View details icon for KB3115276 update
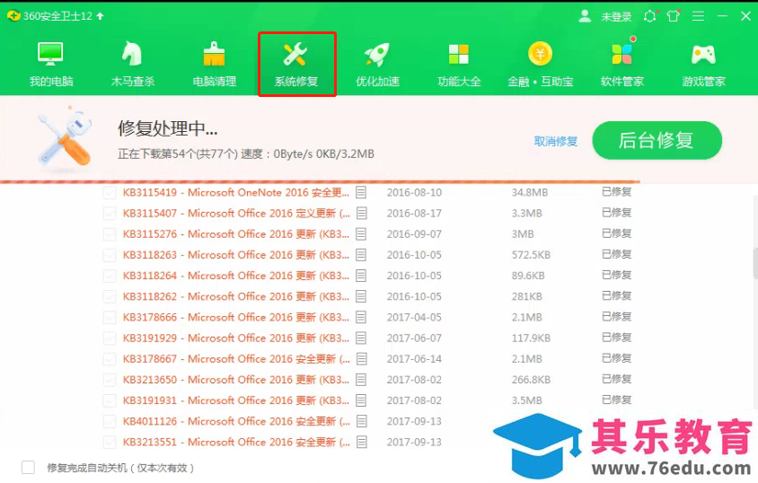Viewport: 758px width, 483px height. (361, 233)
